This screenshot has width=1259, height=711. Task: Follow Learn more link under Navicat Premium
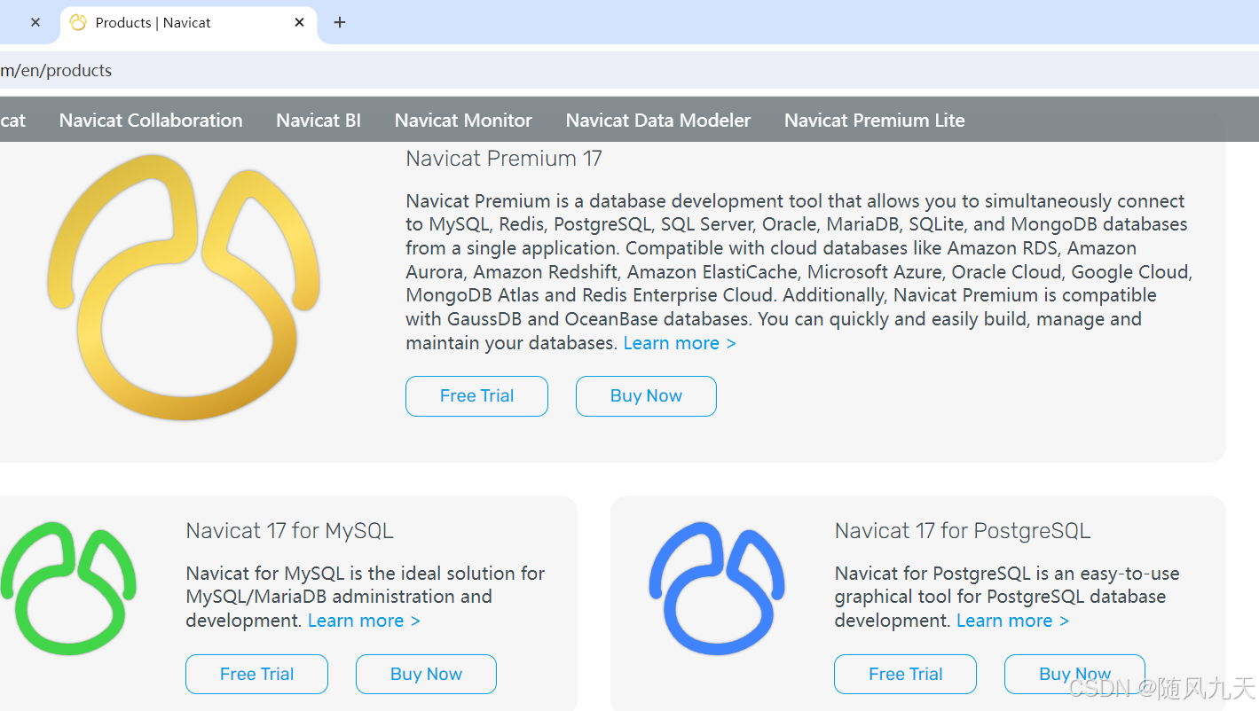[680, 343]
